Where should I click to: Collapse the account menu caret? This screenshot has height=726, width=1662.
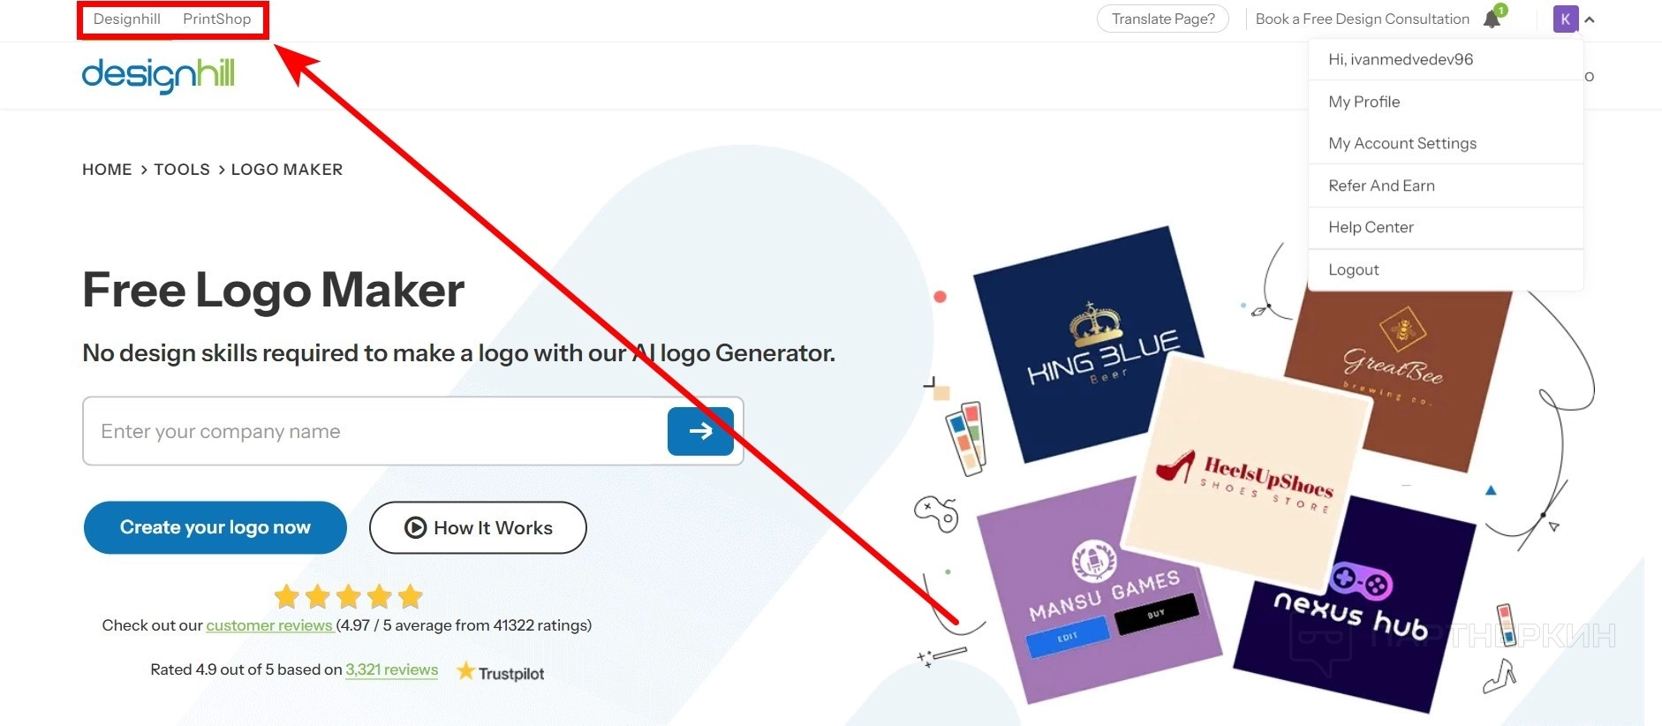coord(1590,19)
